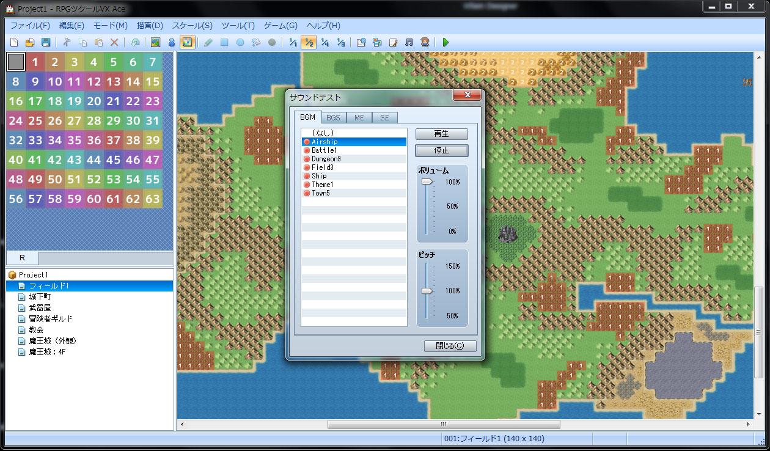Viewport: 770px width, 451px height.
Task: Select Dungeon9 in the BGM list
Action: pos(354,159)
